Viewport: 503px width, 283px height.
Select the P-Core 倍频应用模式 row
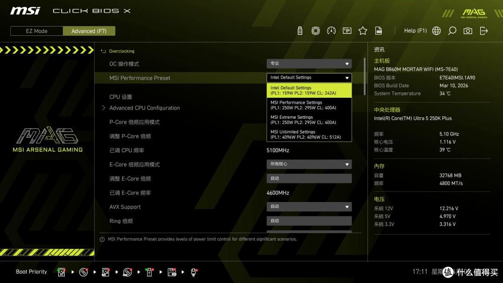pyautogui.click(x=135, y=122)
